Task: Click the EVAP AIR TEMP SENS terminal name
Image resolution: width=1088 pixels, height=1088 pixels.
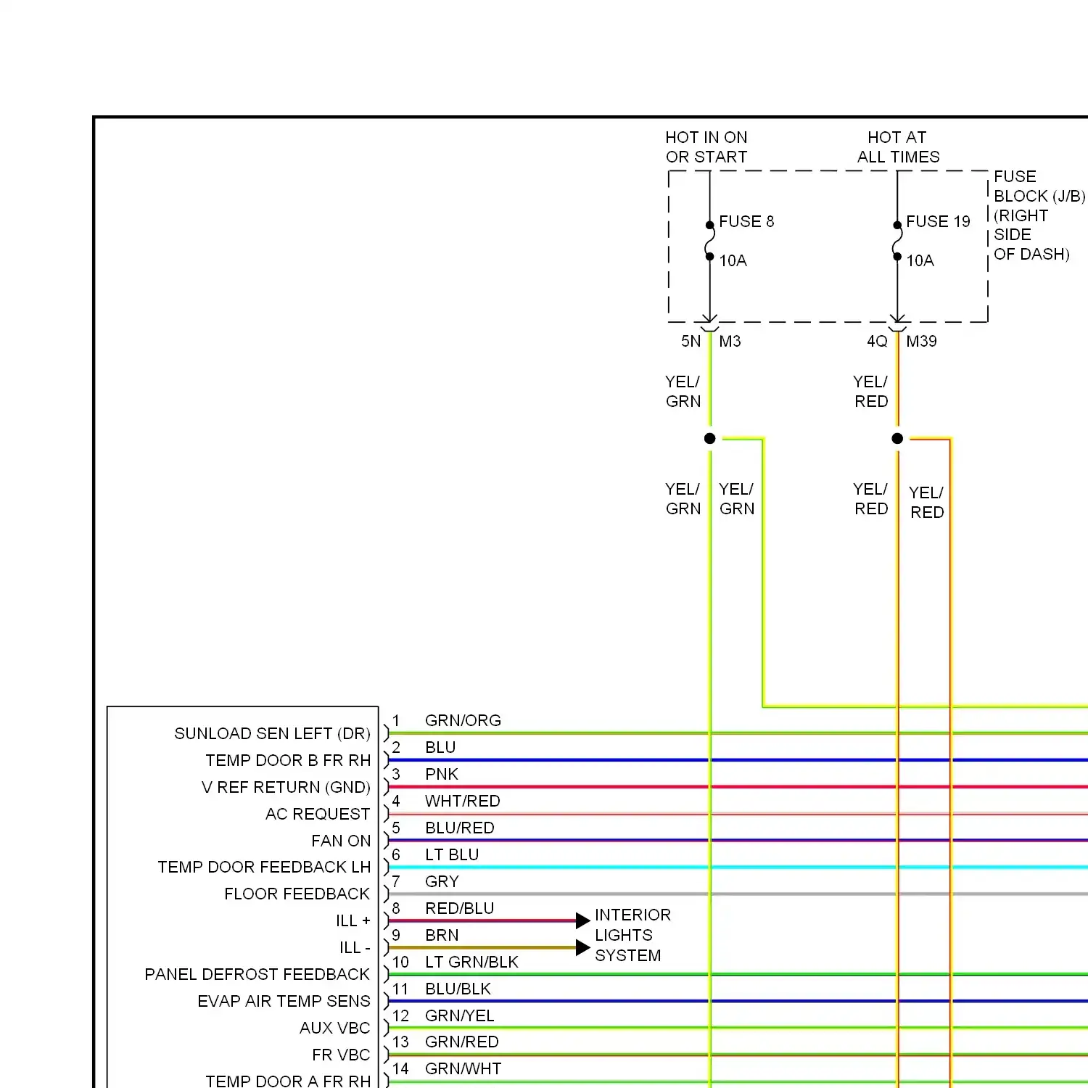Action: point(284,1001)
